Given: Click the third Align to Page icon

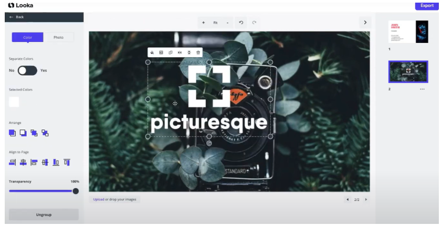Looking at the screenshot, I should (x=34, y=163).
